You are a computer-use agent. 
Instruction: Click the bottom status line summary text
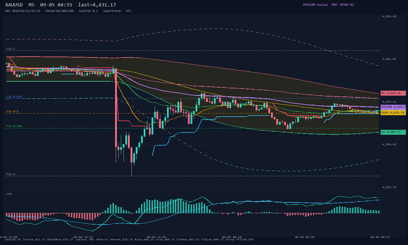coord(129,239)
